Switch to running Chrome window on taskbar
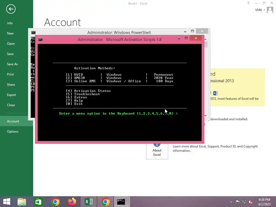Image resolution: width=276 pixels, height=207 pixels. [x=105, y=202]
